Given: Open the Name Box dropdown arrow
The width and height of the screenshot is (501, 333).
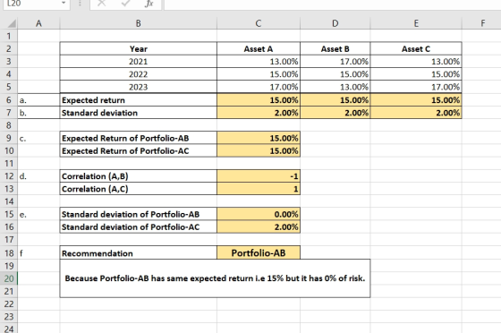Looking at the screenshot, I should coord(64,4).
